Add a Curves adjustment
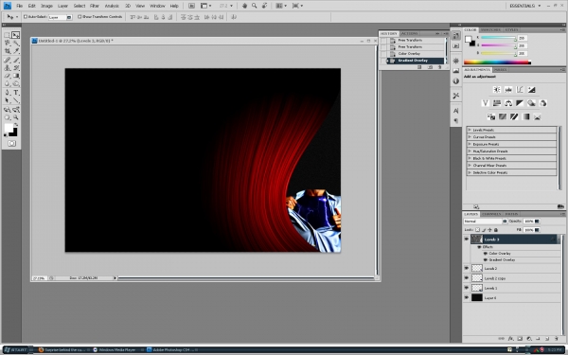The width and height of the screenshot is (568, 355). [x=520, y=90]
